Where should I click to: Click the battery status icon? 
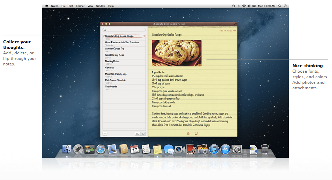point(254,6)
